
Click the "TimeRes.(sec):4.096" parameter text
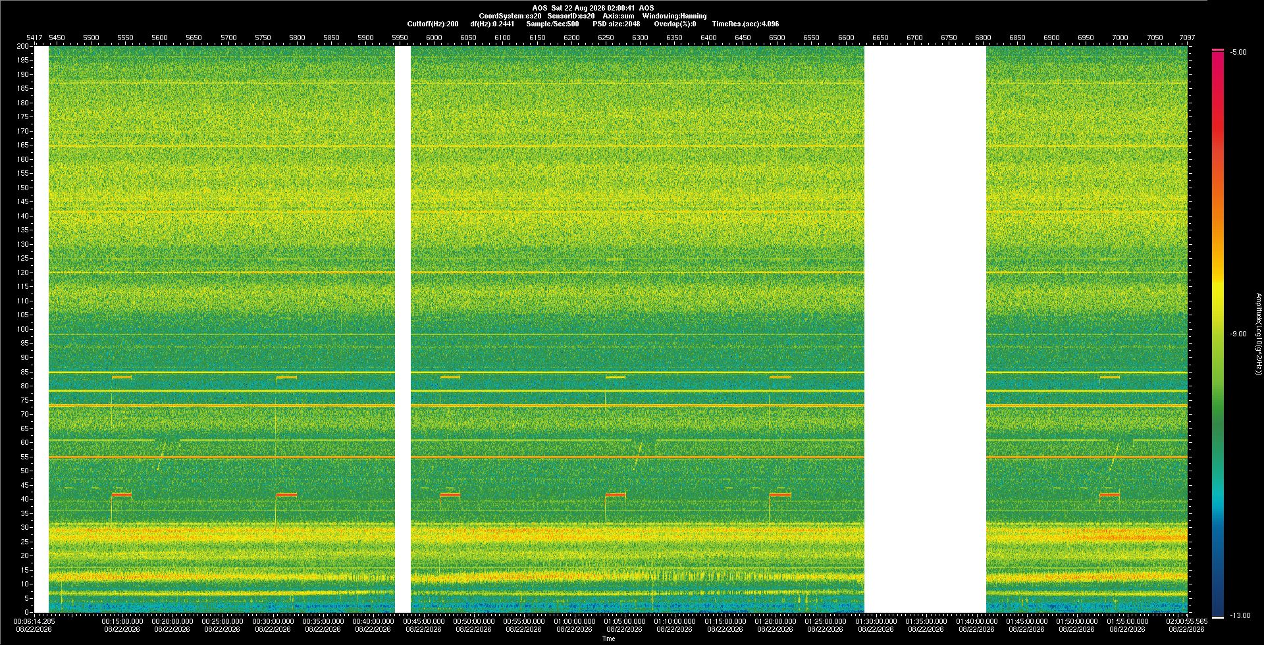coord(745,24)
